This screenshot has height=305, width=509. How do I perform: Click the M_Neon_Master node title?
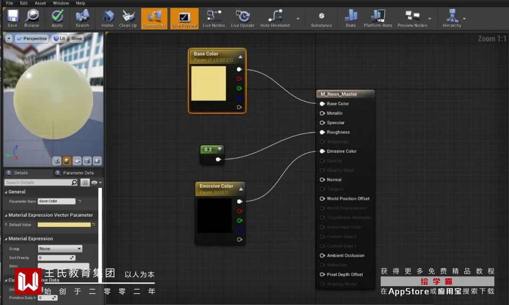[x=339, y=94]
